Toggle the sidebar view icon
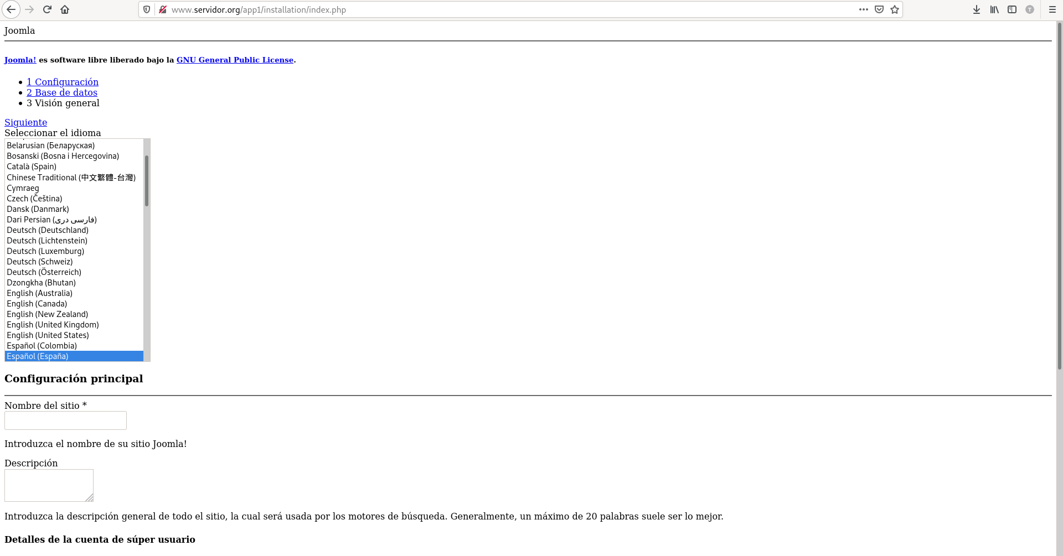 click(1012, 9)
